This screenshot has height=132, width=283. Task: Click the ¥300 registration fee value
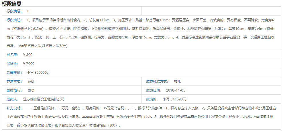[27, 55]
